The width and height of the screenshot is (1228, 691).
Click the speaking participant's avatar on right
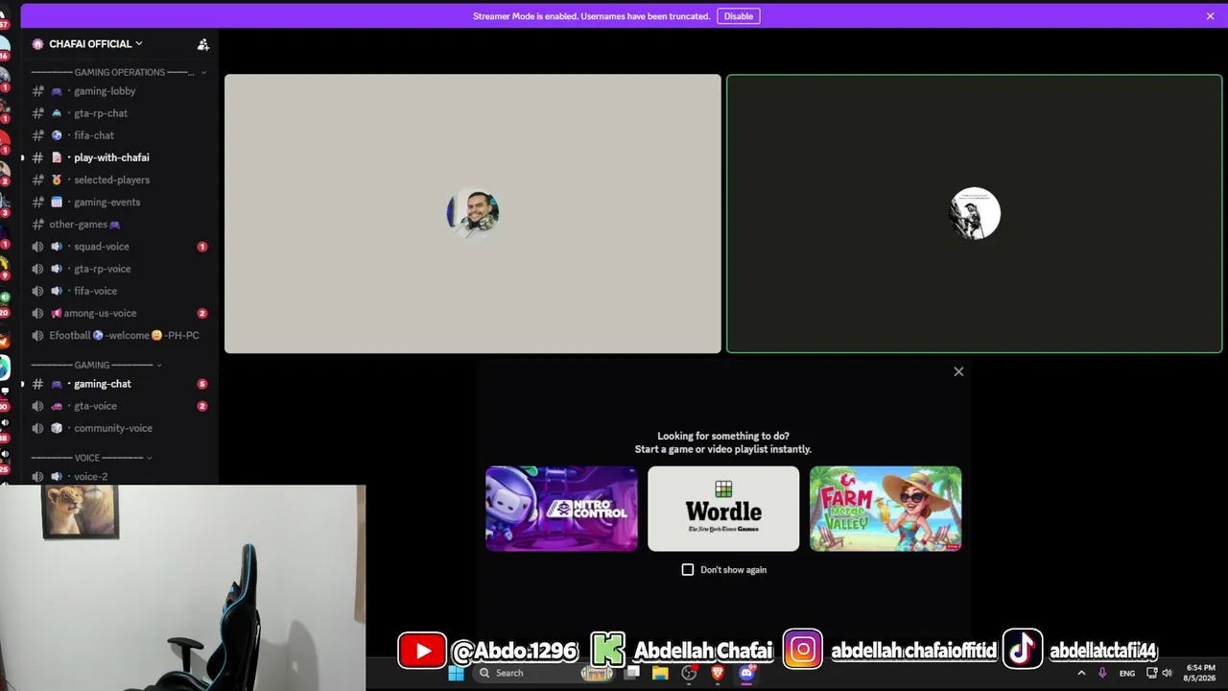975,213
